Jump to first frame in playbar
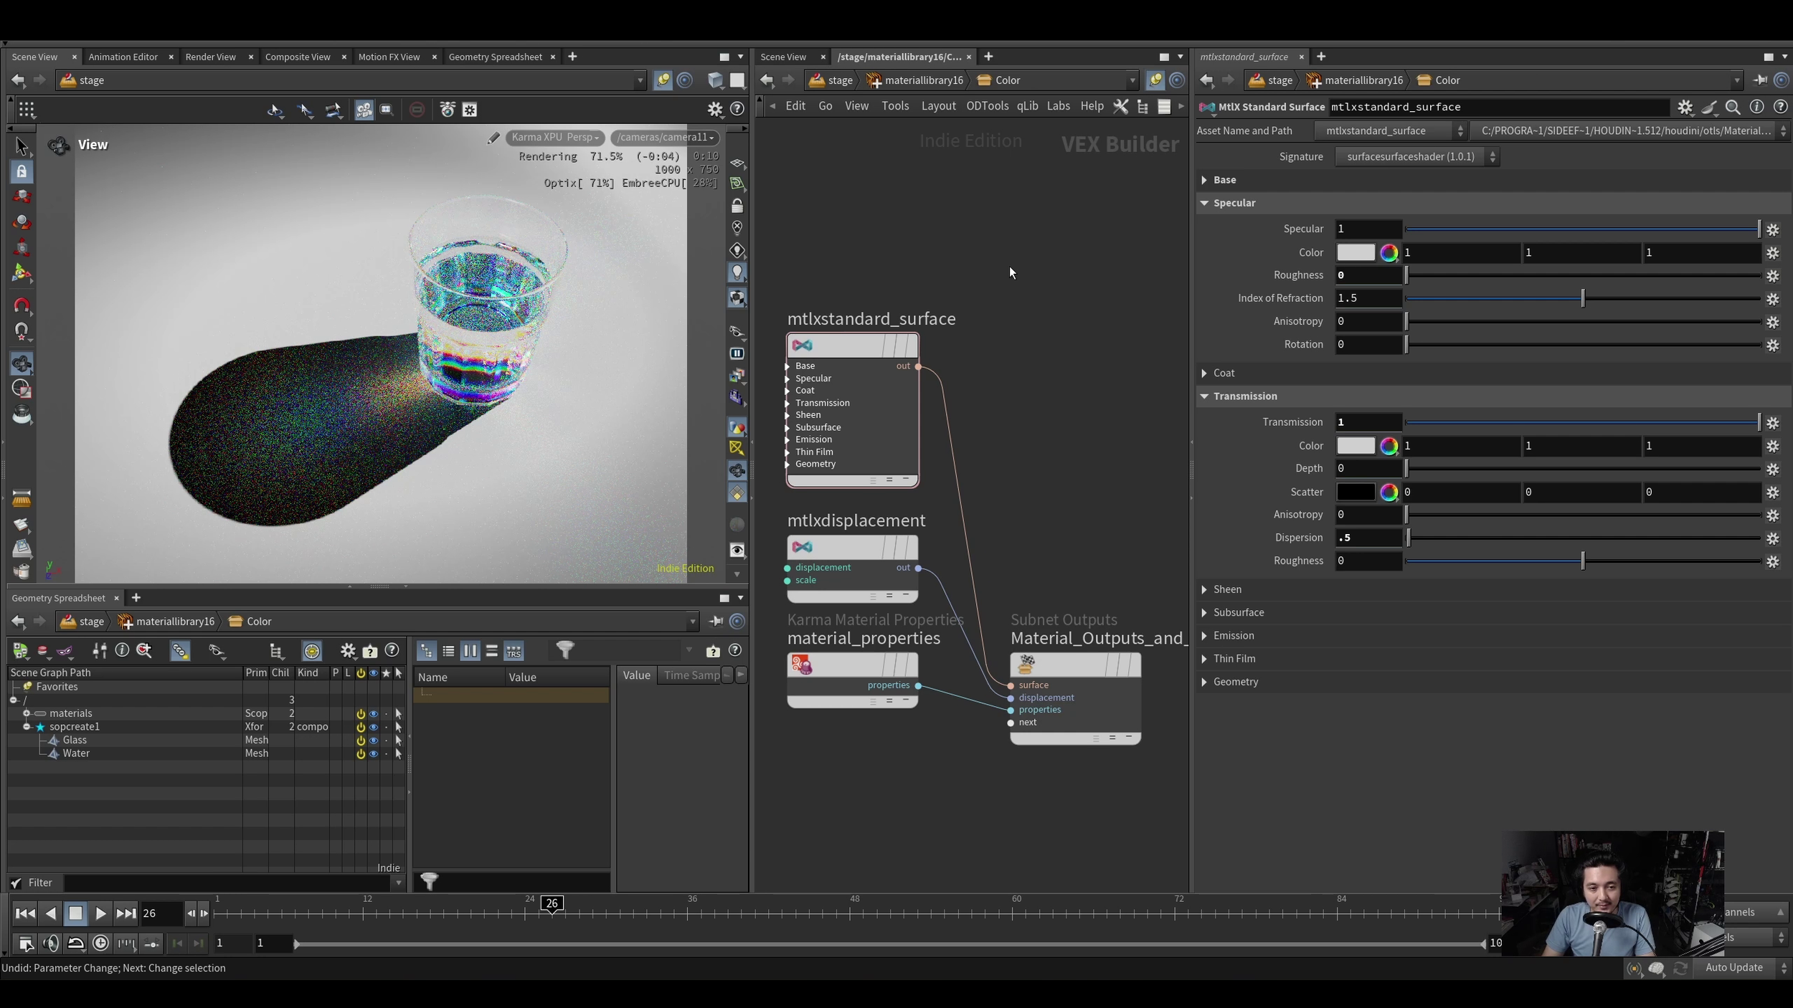Screen dimensions: 1793x1008 pyautogui.click(x=24, y=913)
